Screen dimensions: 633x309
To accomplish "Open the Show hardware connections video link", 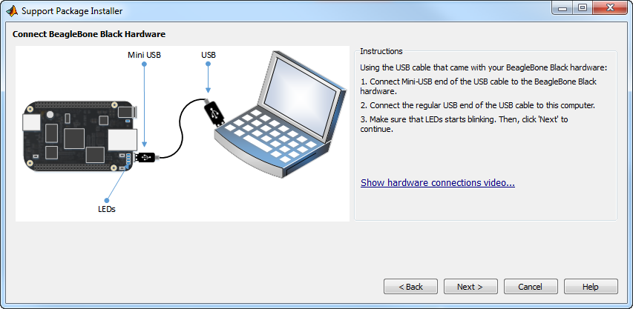I will 438,182.
